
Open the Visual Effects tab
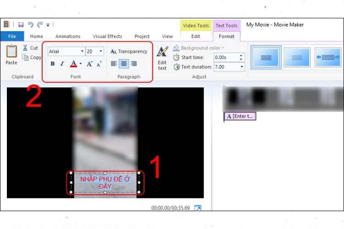point(107,36)
